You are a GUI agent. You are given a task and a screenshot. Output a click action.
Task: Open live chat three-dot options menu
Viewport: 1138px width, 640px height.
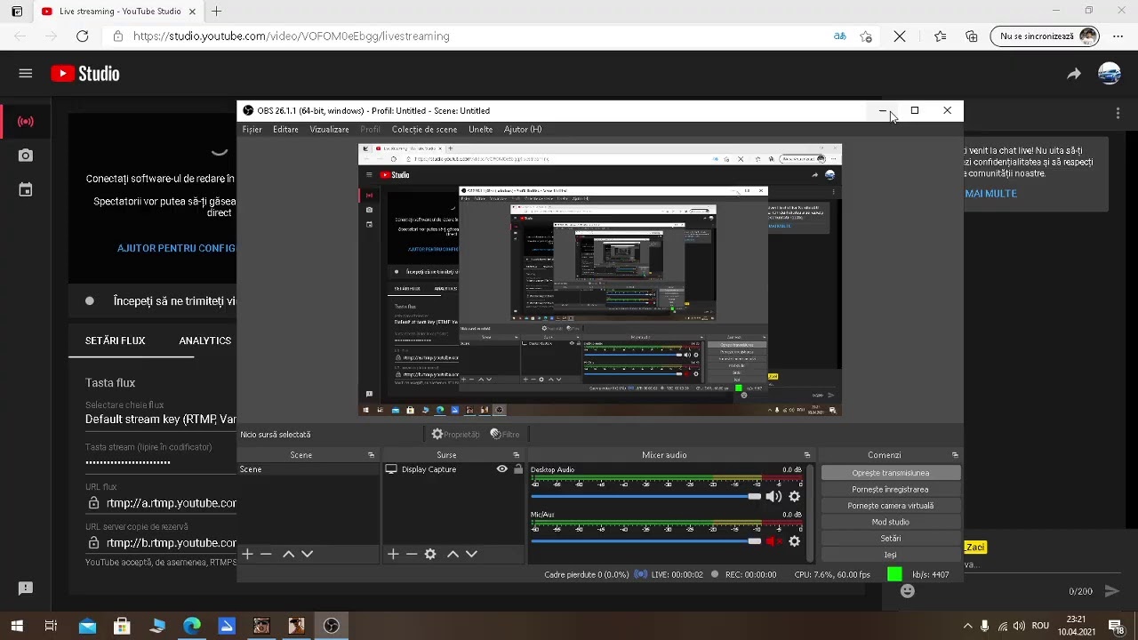click(x=1118, y=113)
